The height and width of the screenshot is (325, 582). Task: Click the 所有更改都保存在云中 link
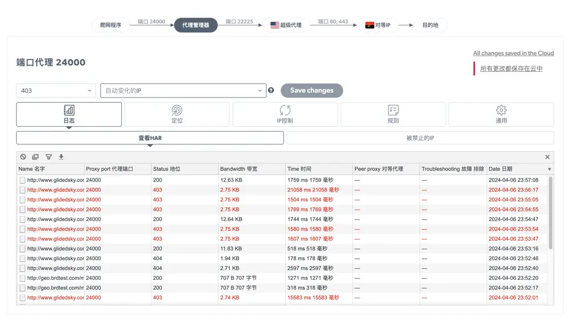(x=511, y=68)
